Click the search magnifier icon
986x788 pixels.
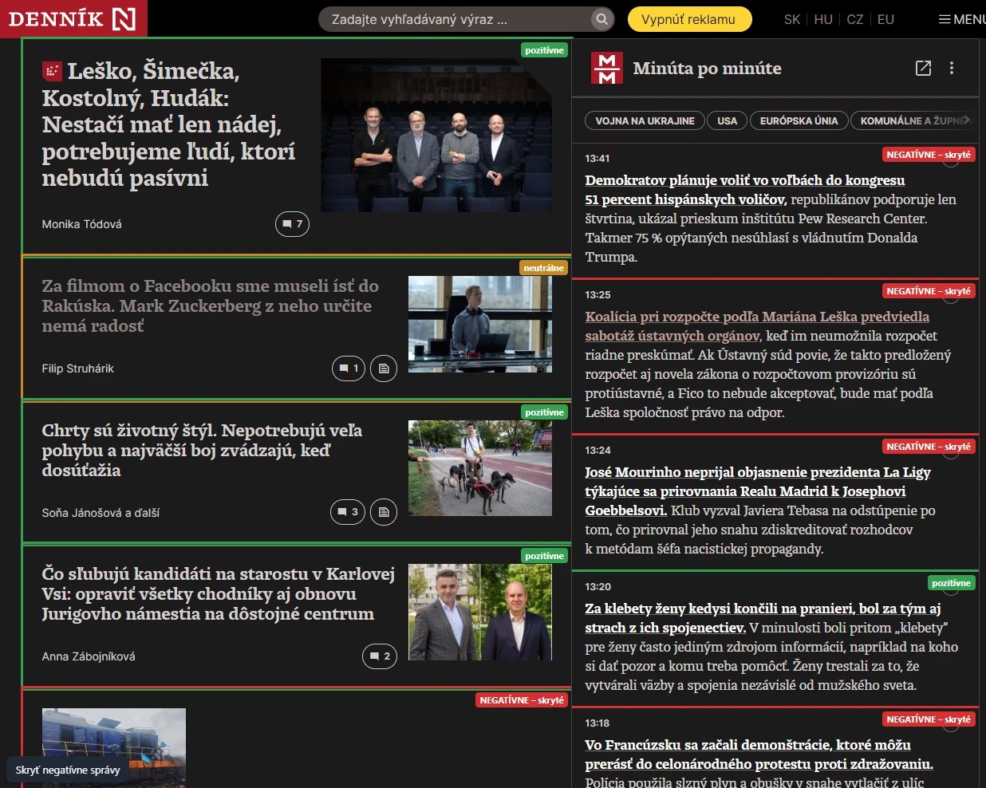tap(602, 19)
